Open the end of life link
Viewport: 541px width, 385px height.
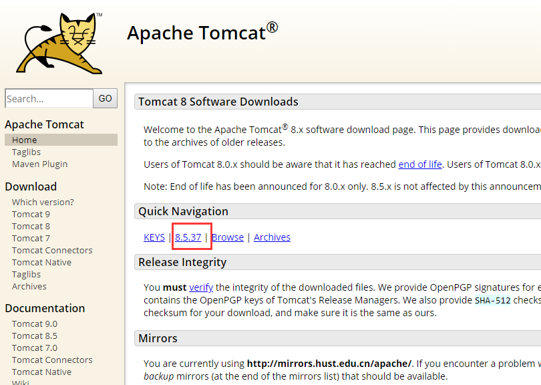click(419, 164)
